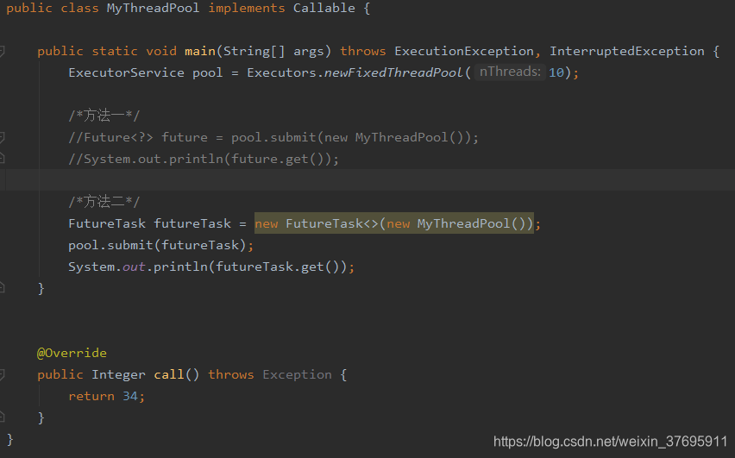Image resolution: width=735 pixels, height=458 pixels.
Task: Click the number '10' argument
Action: pos(556,72)
